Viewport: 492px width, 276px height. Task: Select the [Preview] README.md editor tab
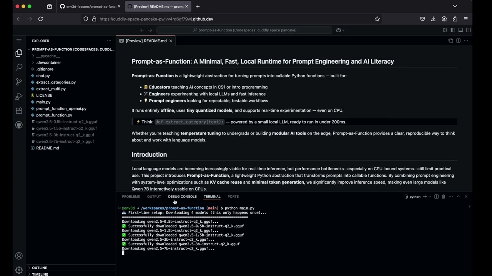pyautogui.click(x=146, y=41)
